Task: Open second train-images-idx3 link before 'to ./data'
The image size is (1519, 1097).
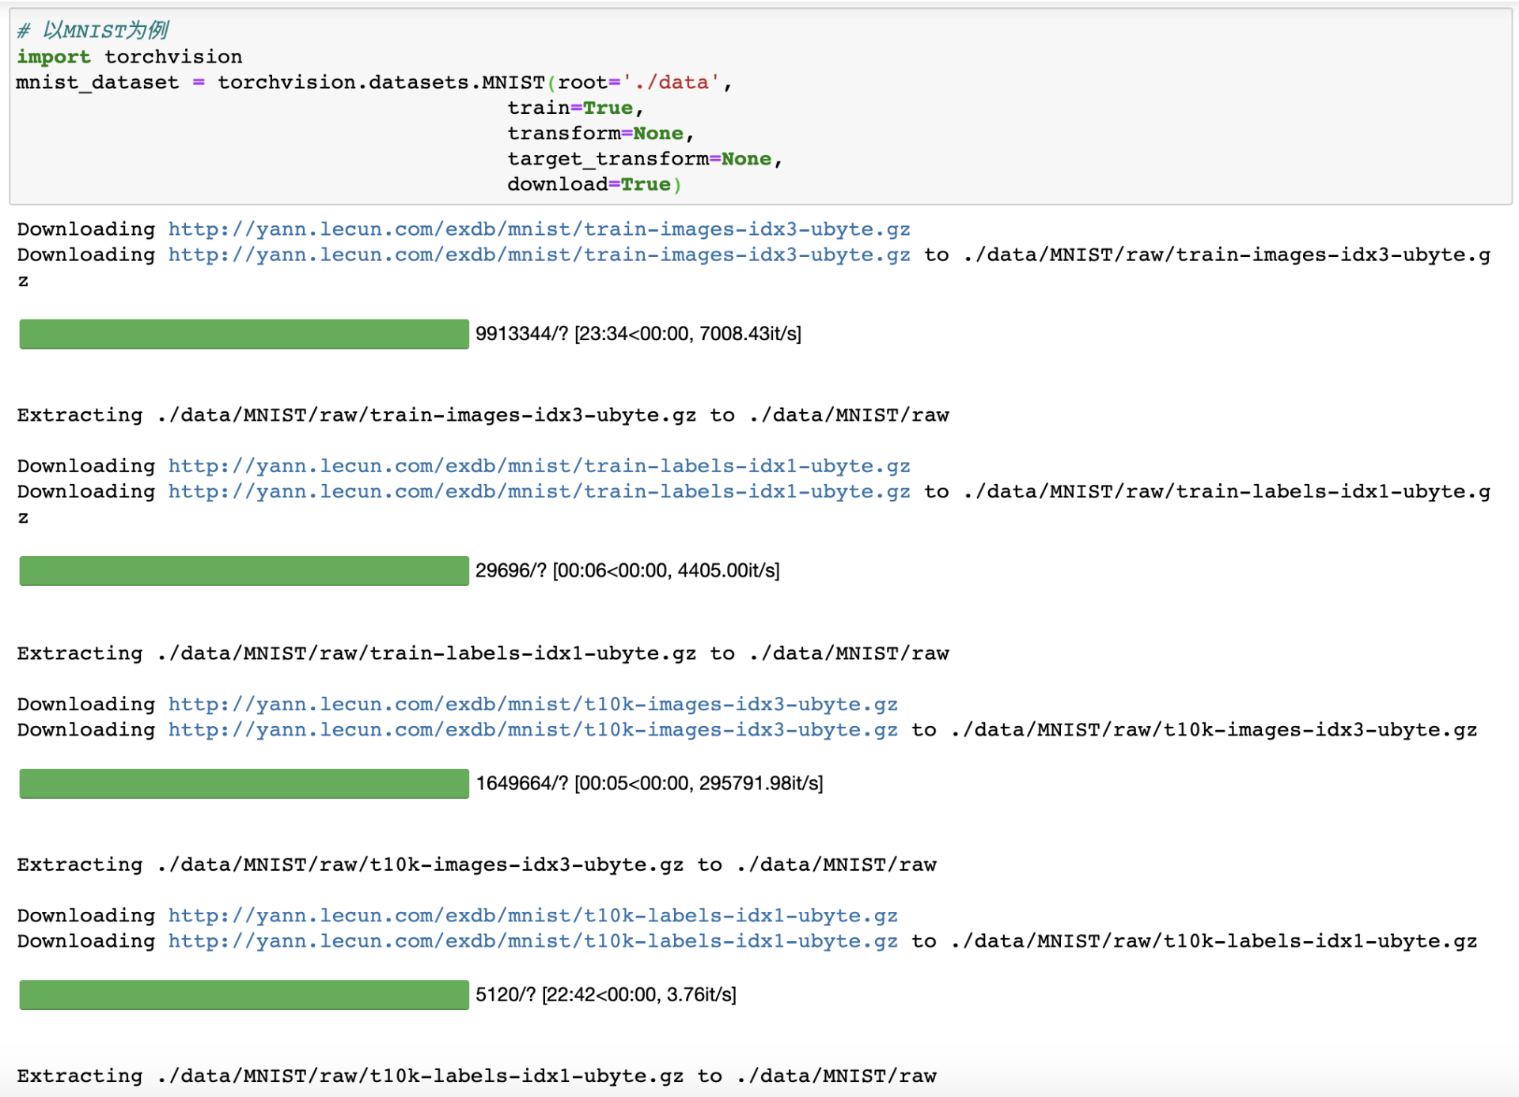Action: pyautogui.click(x=539, y=255)
